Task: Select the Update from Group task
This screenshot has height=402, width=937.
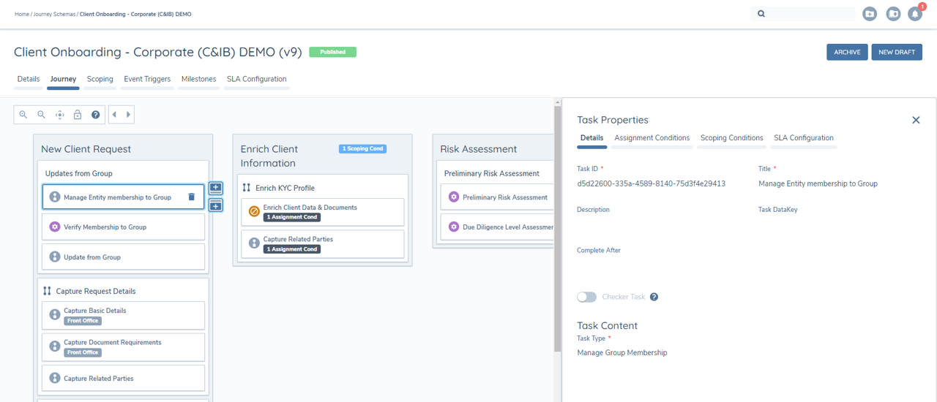Action: pyautogui.click(x=123, y=257)
